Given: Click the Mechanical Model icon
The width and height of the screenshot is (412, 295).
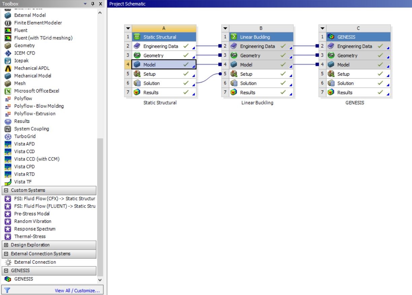Looking at the screenshot, I should [x=7, y=76].
